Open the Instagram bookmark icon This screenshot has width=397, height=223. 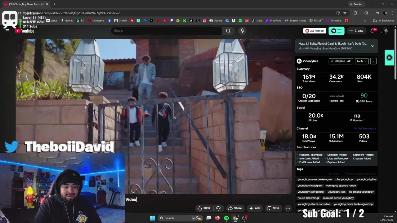pos(204,21)
